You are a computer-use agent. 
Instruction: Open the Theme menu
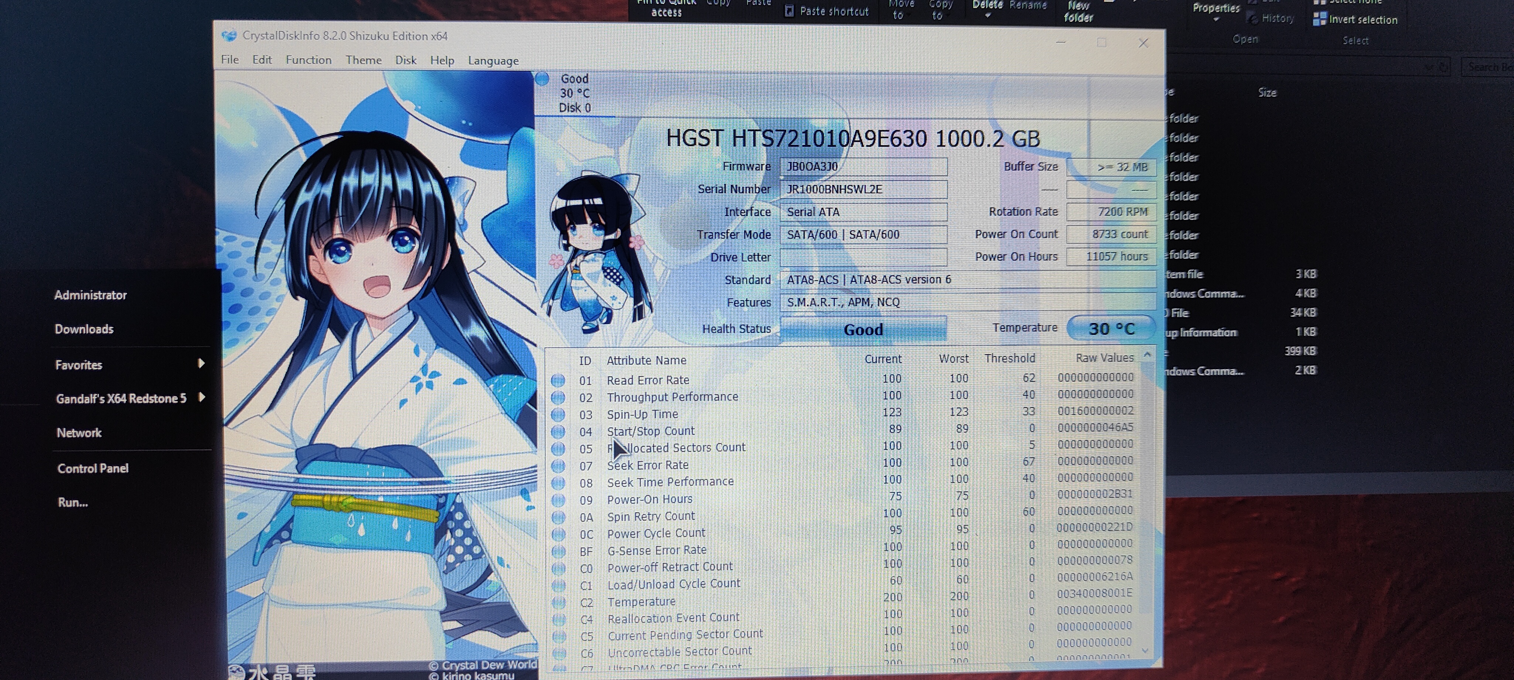click(363, 60)
